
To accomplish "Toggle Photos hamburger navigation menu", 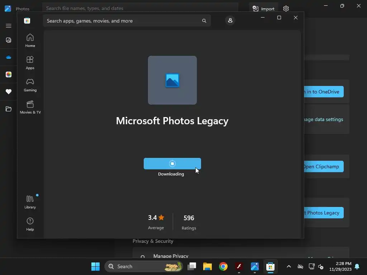I will coord(9,26).
